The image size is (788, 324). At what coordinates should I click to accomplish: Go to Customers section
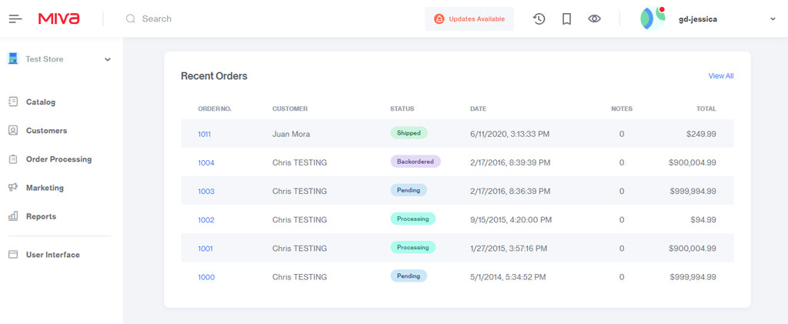pyautogui.click(x=46, y=131)
